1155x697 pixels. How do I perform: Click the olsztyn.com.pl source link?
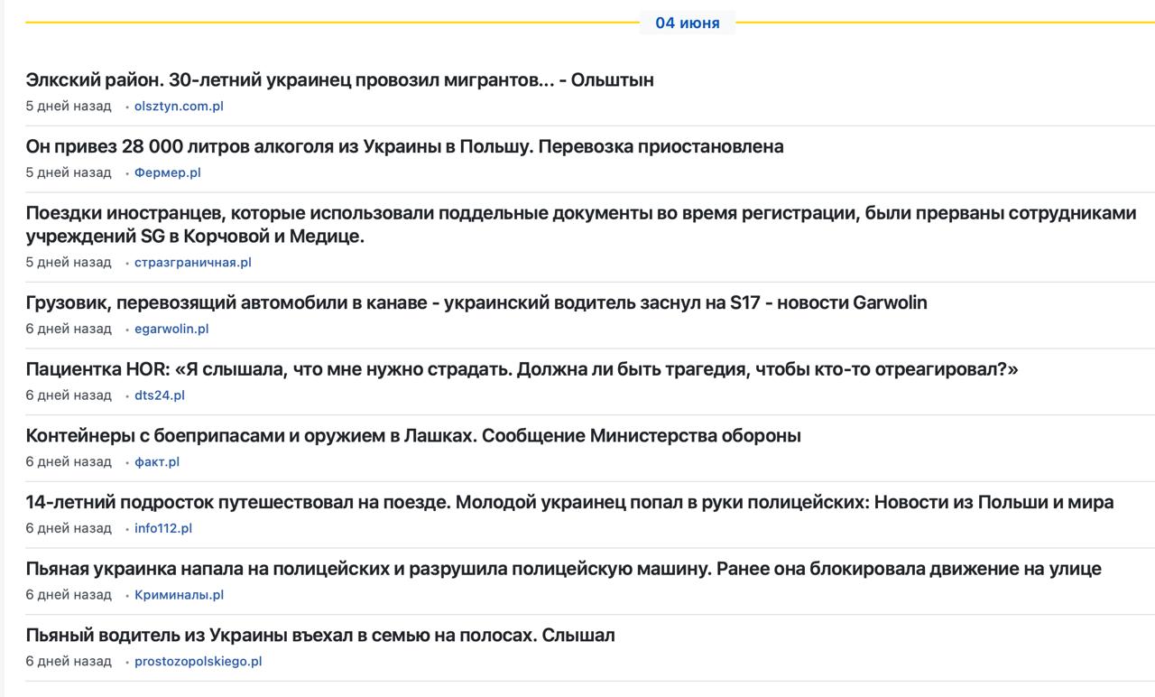tap(179, 106)
